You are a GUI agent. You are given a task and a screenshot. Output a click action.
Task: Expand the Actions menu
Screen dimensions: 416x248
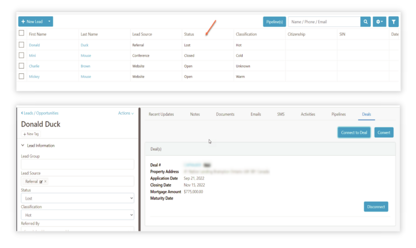[x=126, y=113]
